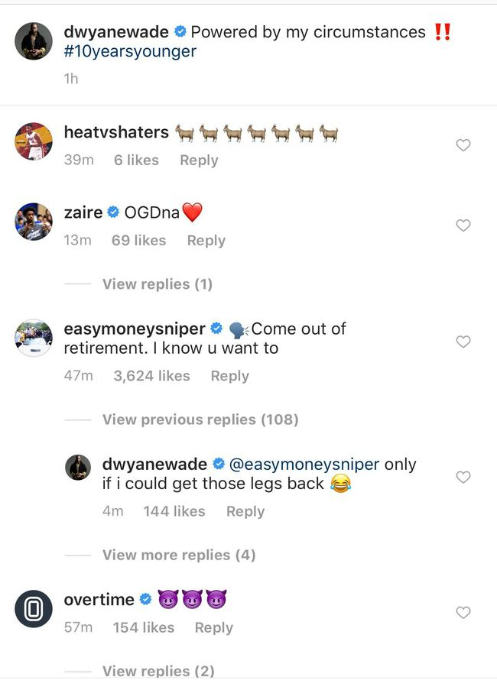Image resolution: width=497 pixels, height=690 pixels.
Task: Reply to overtime's comment
Action: [213, 627]
